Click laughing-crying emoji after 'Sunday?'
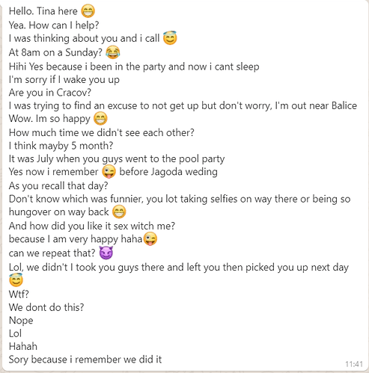Viewport: 369px width, 373px height. [x=113, y=52]
